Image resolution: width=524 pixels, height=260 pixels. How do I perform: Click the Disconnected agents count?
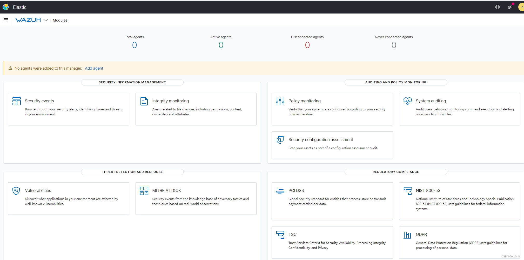pyautogui.click(x=307, y=45)
